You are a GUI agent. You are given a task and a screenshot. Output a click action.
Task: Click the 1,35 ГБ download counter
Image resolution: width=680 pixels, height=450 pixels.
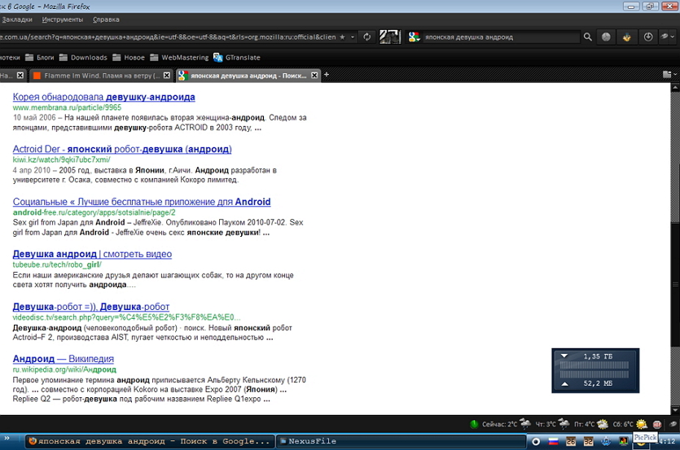click(598, 356)
